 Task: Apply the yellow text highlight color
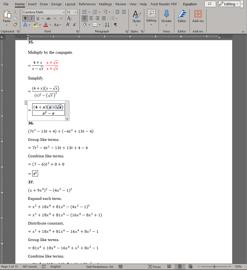35,25
